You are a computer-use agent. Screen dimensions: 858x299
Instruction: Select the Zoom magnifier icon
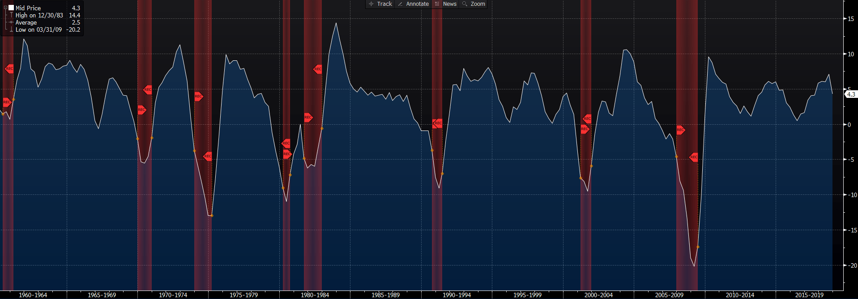point(465,4)
